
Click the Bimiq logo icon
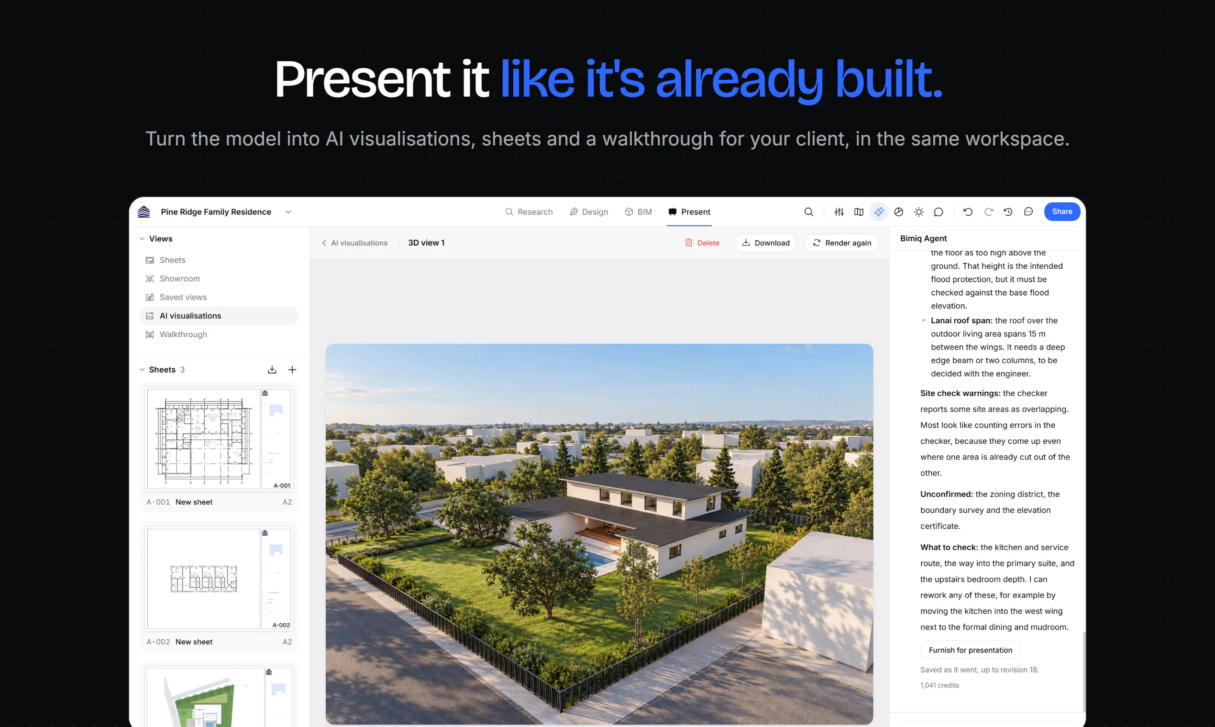(x=144, y=211)
